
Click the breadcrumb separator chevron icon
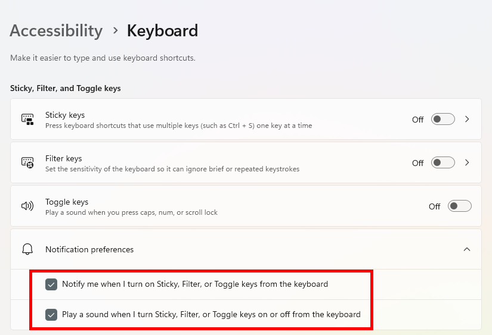point(115,31)
